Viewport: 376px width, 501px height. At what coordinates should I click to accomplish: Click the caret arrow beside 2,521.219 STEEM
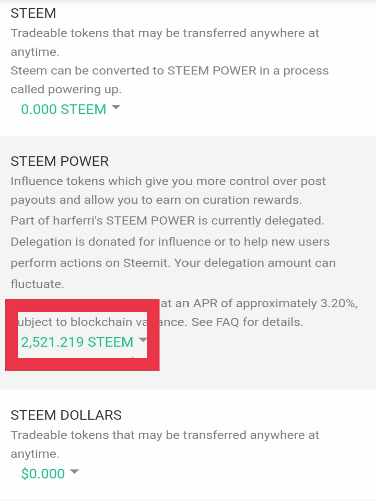tap(143, 340)
